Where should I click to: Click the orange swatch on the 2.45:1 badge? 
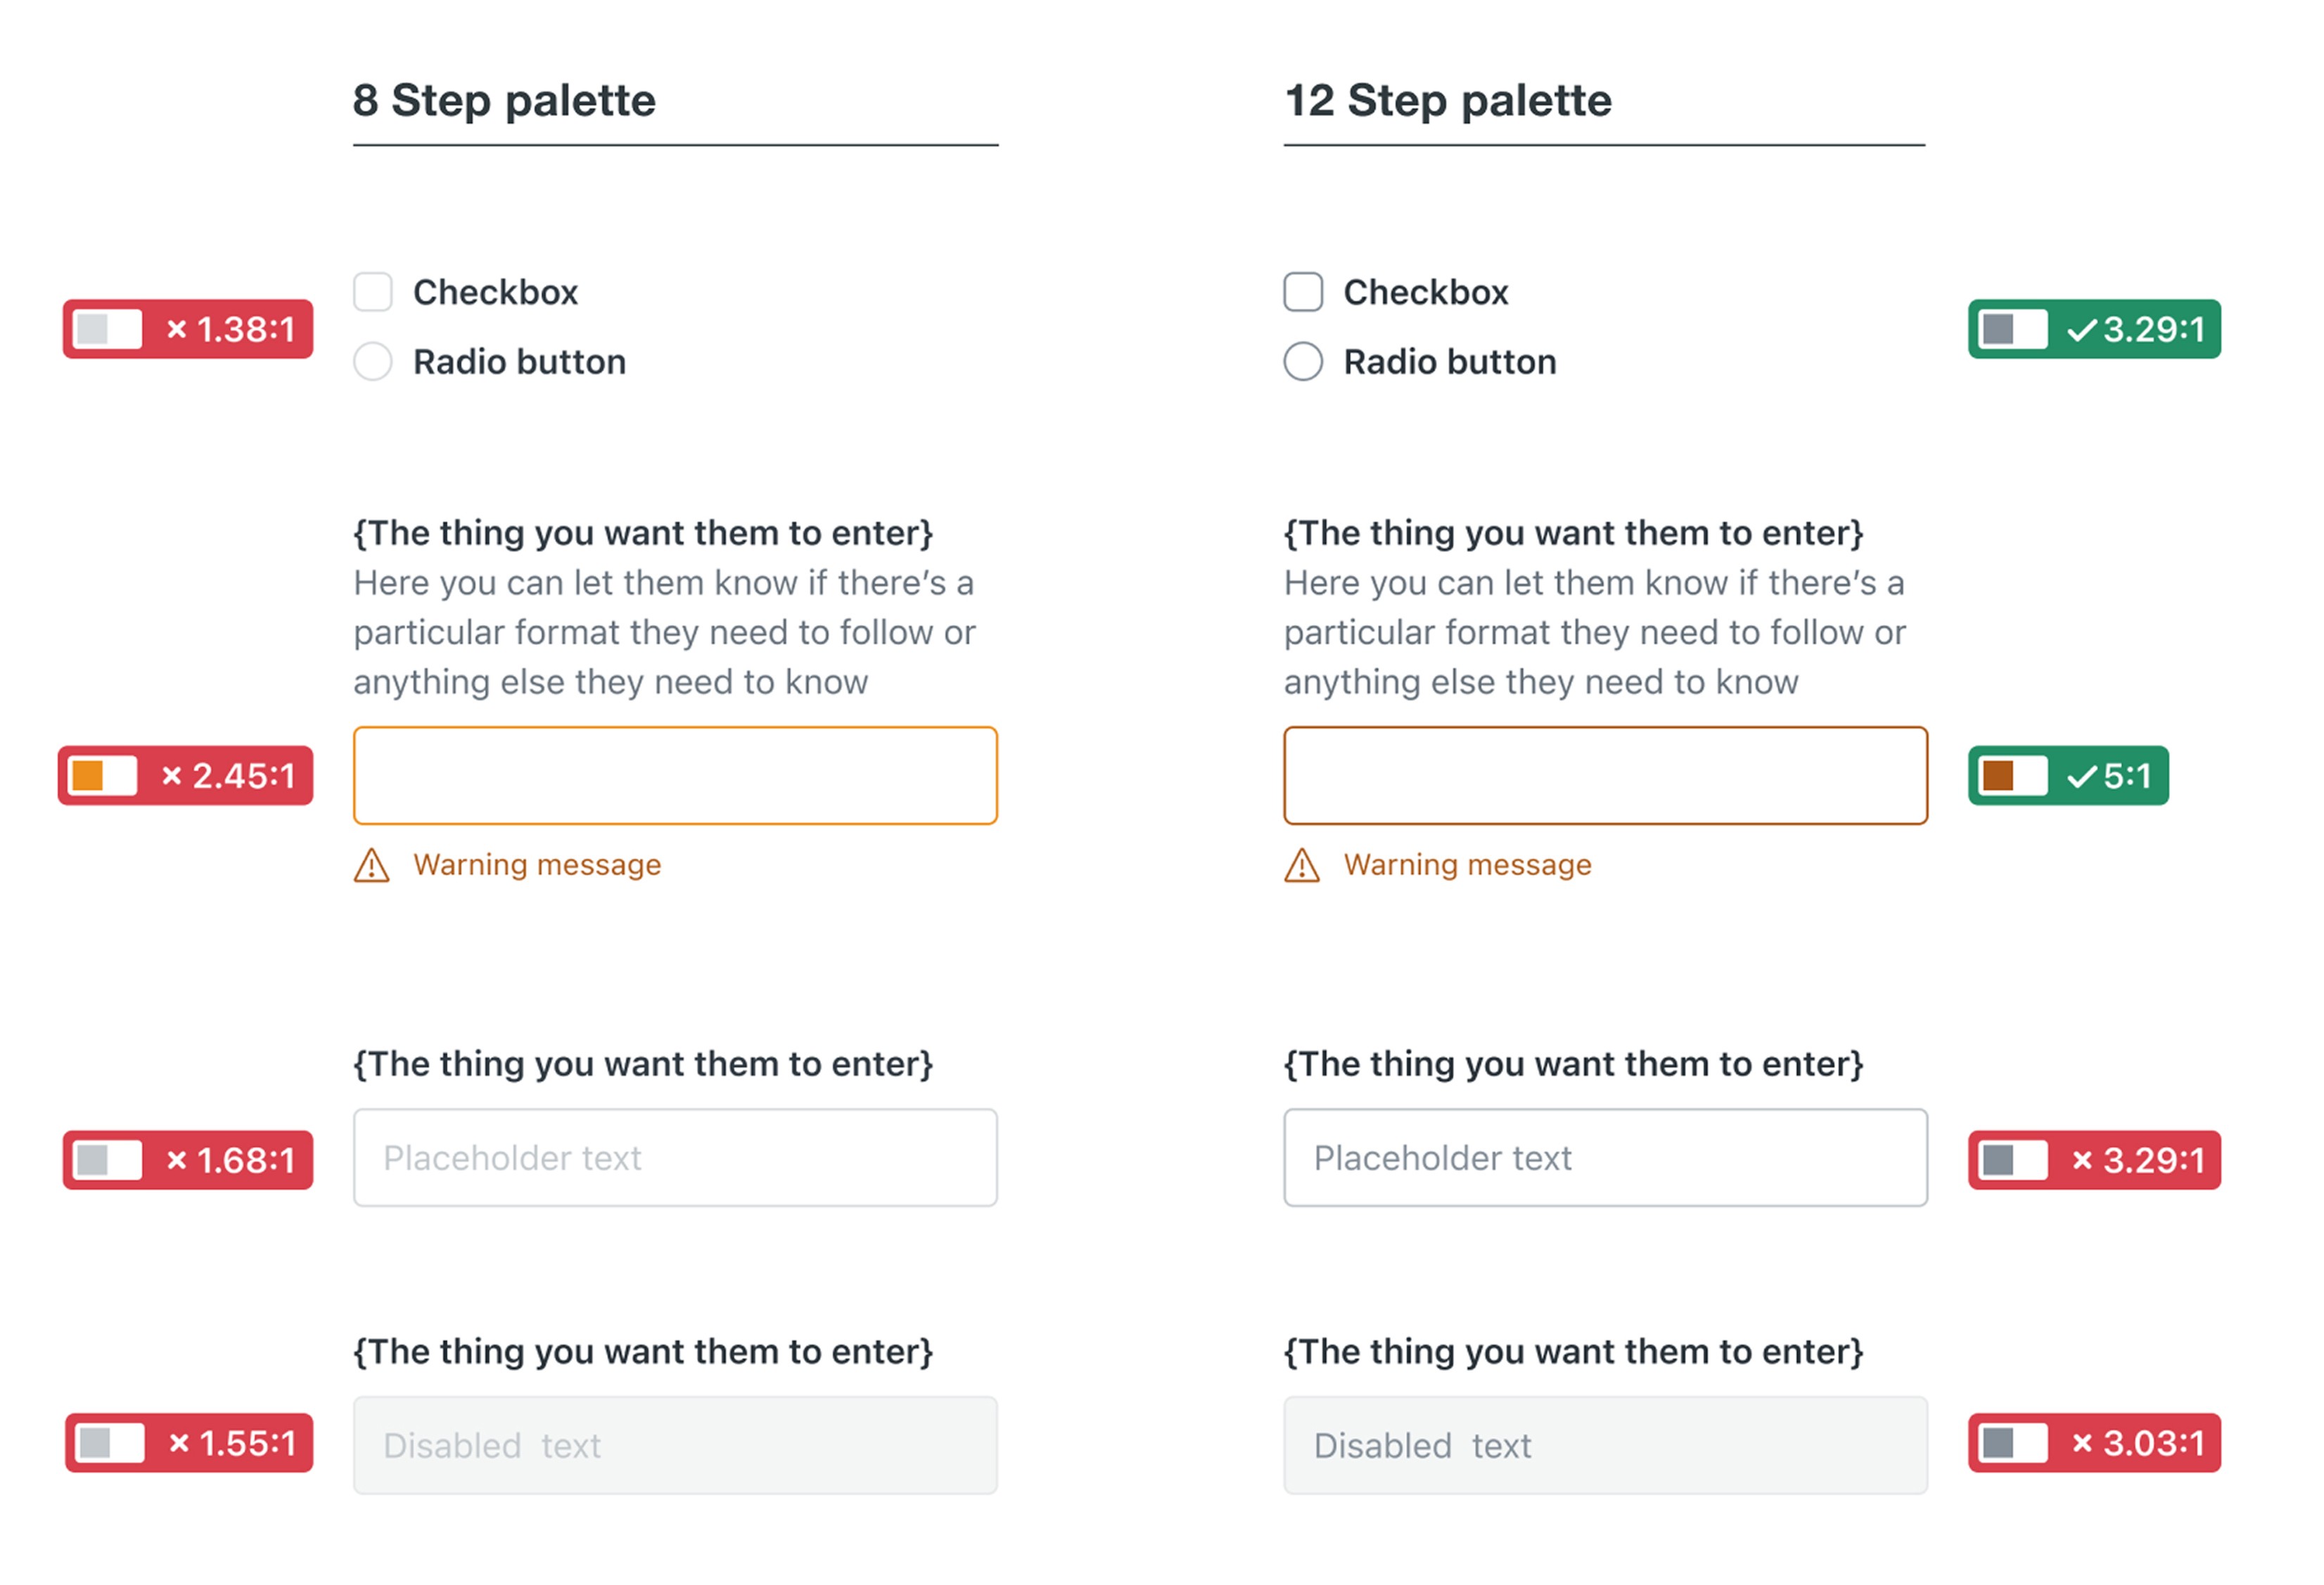[x=88, y=776]
